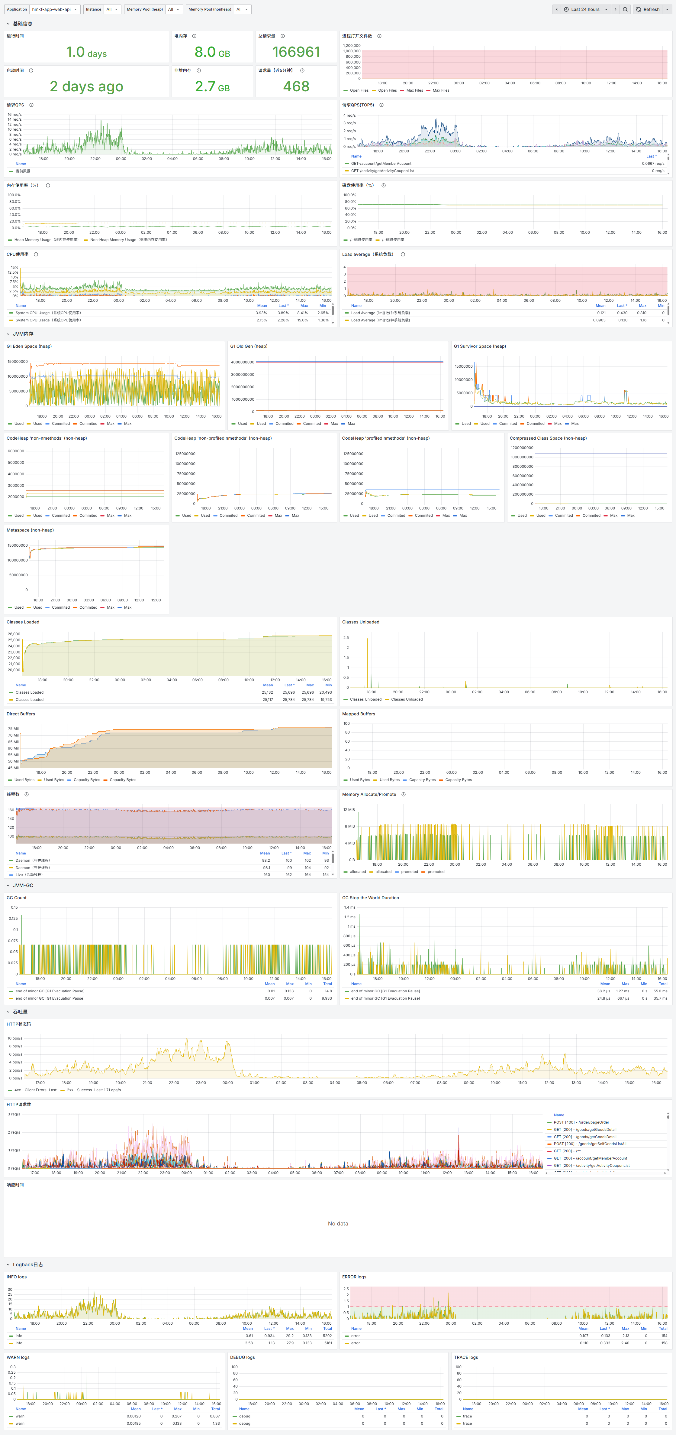Click the info icon beside 请求量【近5分钟】
The width and height of the screenshot is (676, 1435).
[302, 71]
